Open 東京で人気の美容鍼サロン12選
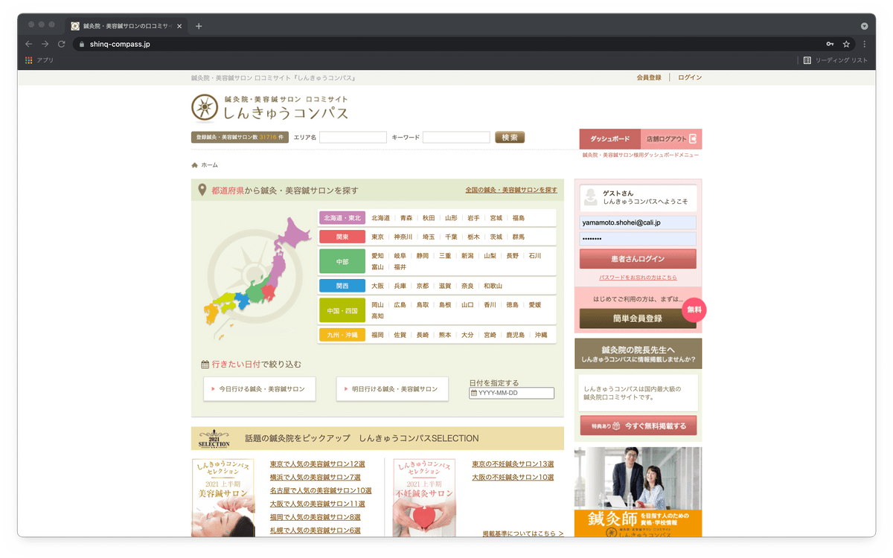The width and height of the screenshot is (893, 558). pyautogui.click(x=317, y=464)
